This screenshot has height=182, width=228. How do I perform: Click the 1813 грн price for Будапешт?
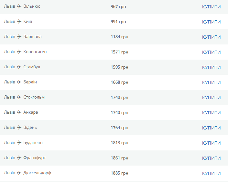[119, 143]
